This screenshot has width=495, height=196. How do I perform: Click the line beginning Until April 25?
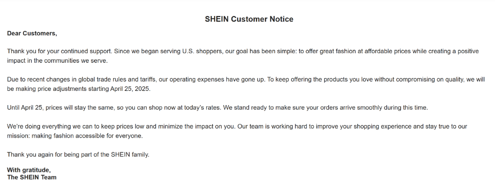[x=217, y=107]
